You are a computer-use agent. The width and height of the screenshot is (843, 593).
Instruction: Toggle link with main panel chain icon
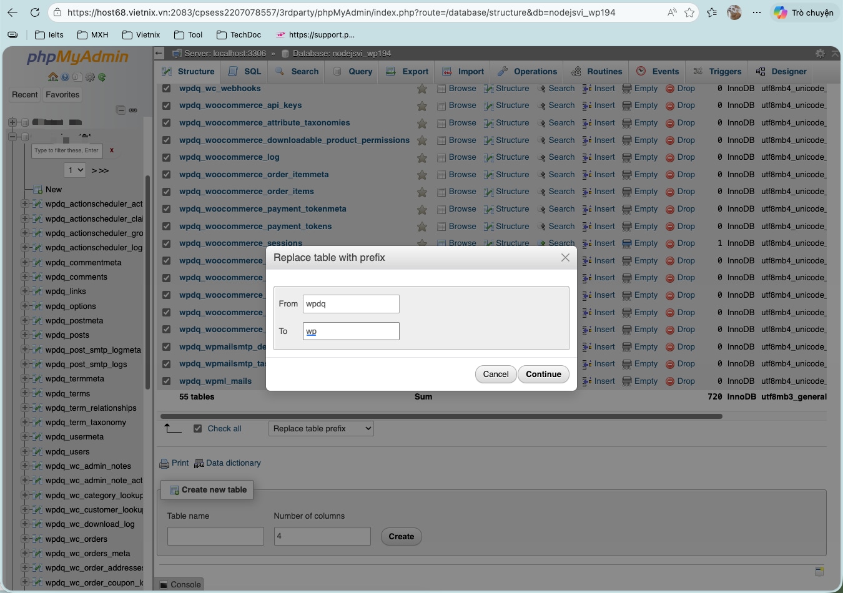[133, 110]
